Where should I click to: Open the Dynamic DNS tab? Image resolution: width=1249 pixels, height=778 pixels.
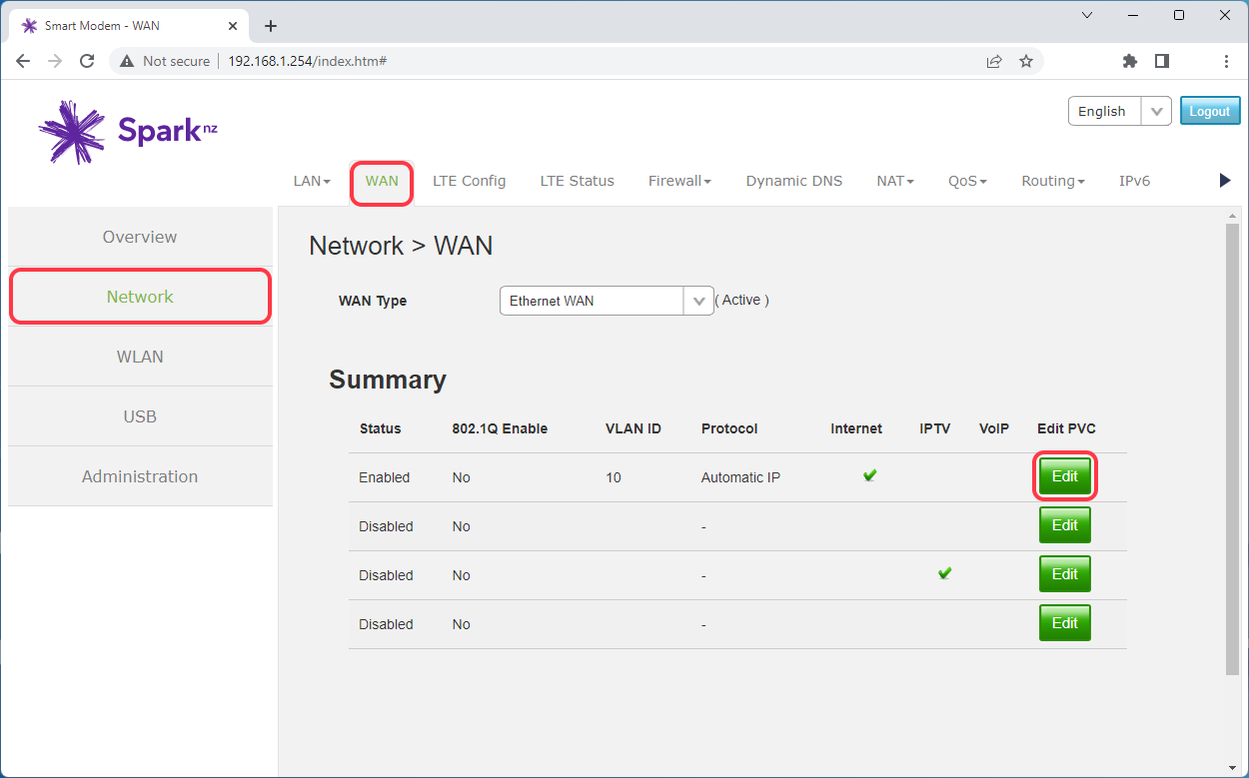pos(793,181)
